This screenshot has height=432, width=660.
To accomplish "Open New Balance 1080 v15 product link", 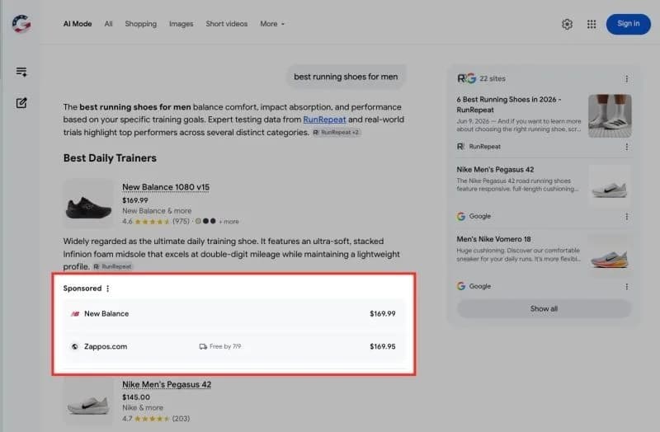I will [166, 187].
